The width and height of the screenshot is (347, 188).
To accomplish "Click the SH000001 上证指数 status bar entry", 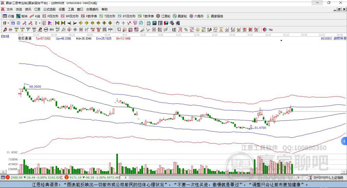I will pos(328,177).
